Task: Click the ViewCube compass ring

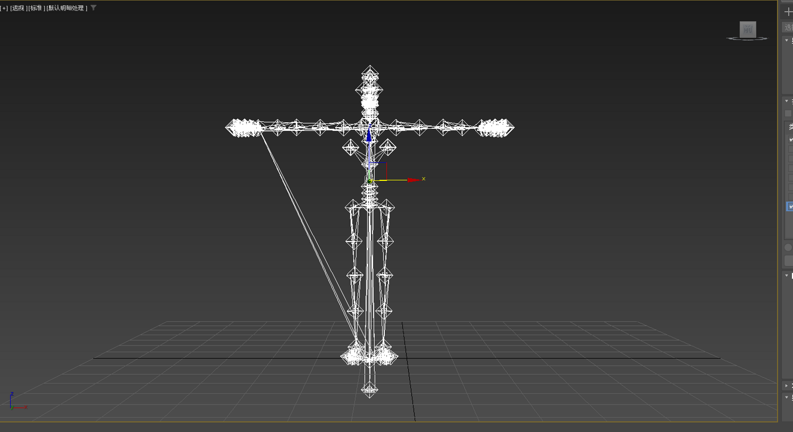Action: [747, 39]
